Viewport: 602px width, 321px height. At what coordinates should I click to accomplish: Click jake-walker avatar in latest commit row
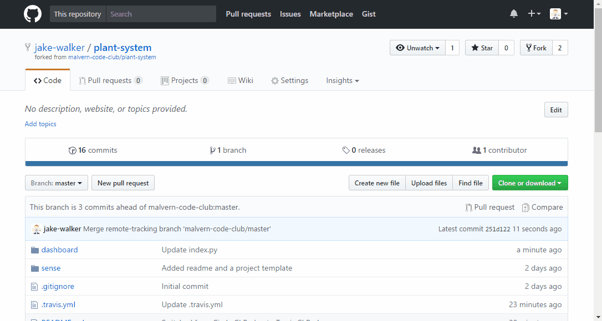point(37,229)
